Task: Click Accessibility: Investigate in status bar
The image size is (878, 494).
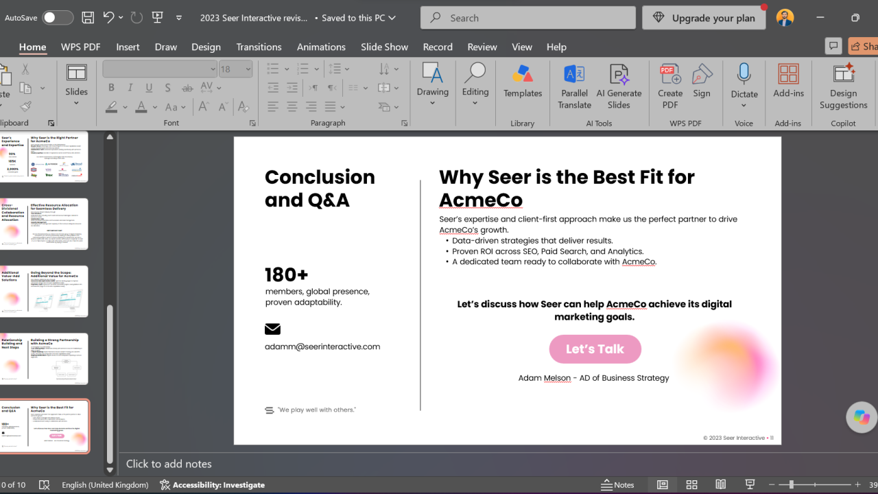Action: [212, 484]
